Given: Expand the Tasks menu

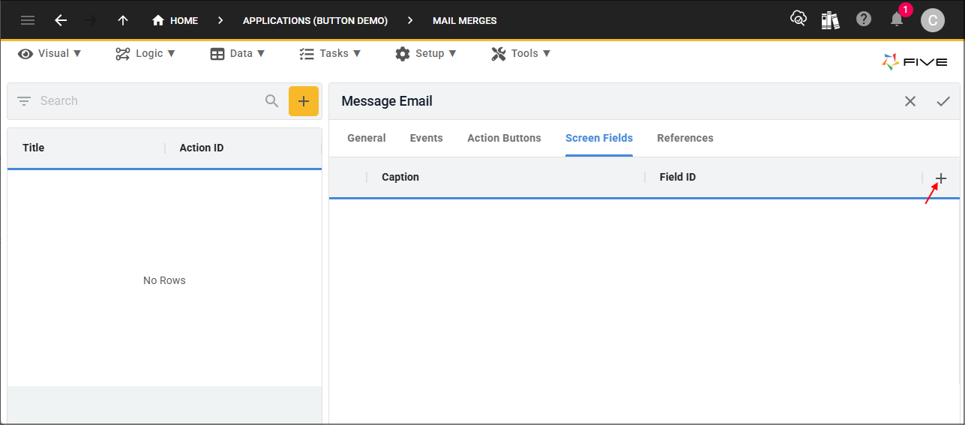Looking at the screenshot, I should 330,53.
